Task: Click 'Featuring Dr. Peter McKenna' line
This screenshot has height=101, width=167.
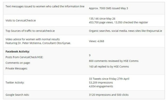Action: coord(38,43)
